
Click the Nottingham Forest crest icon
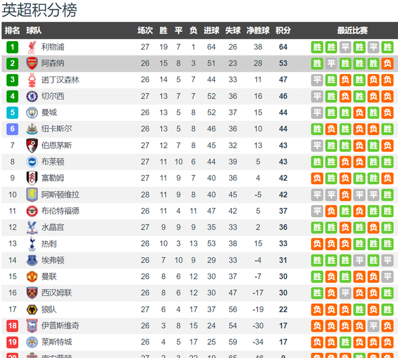coord(32,80)
